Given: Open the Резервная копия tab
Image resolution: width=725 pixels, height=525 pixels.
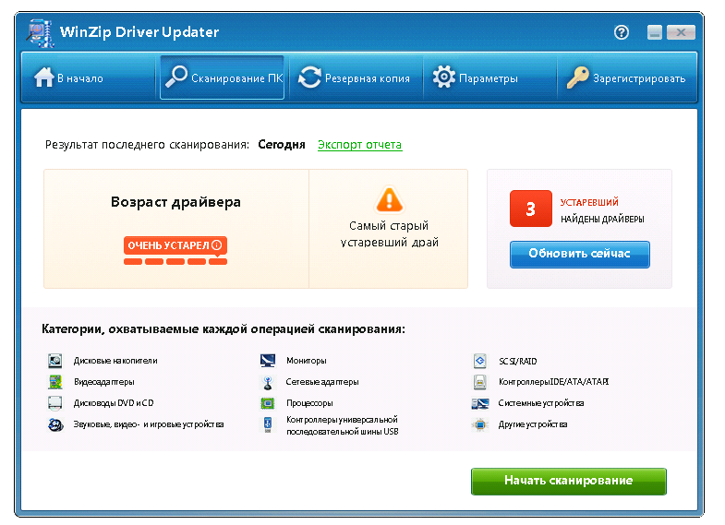Looking at the screenshot, I should point(355,78).
